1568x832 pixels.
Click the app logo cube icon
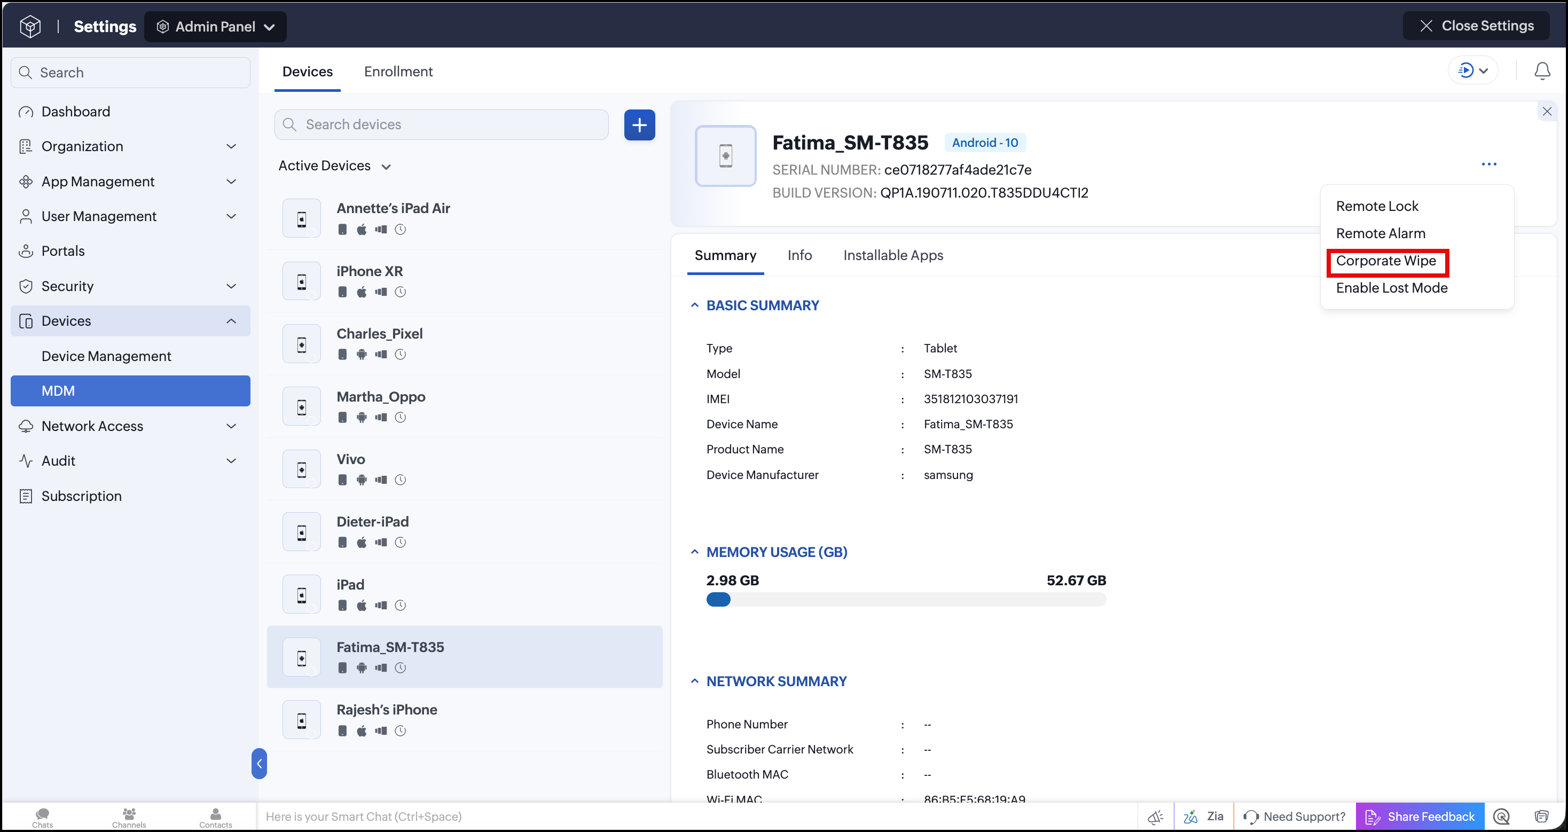pos(30,26)
